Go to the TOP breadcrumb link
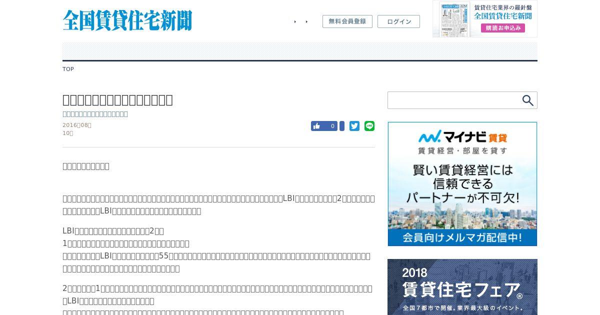This screenshot has width=600, height=315. pos(68,69)
